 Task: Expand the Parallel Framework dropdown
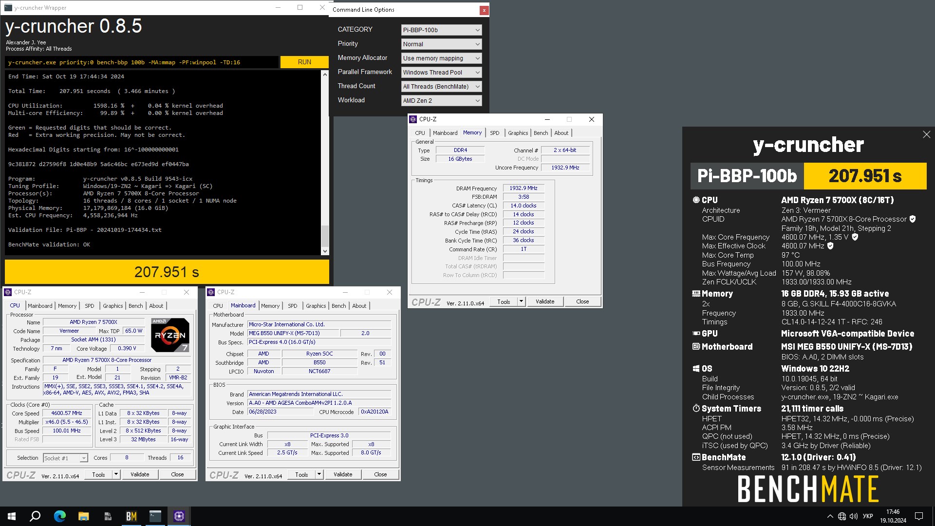[441, 73]
